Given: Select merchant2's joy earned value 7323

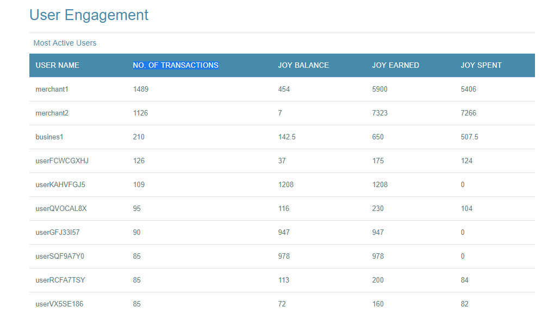Looking at the screenshot, I should pos(379,113).
